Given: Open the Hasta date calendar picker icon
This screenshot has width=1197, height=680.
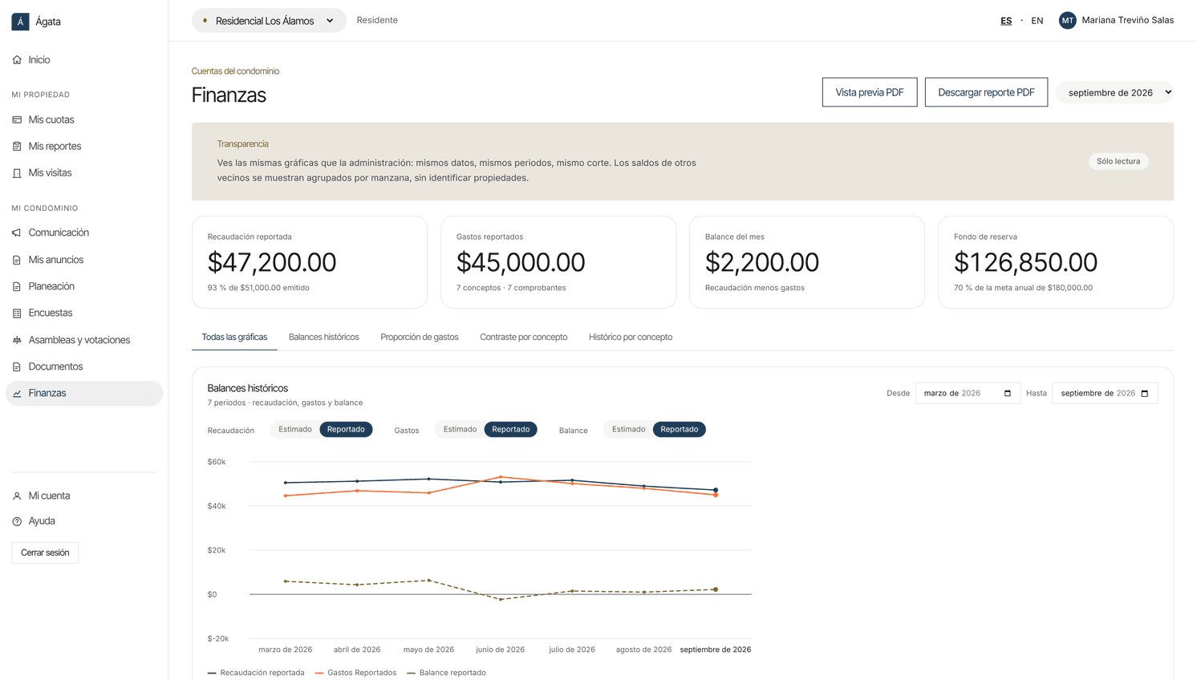Looking at the screenshot, I should [1145, 393].
